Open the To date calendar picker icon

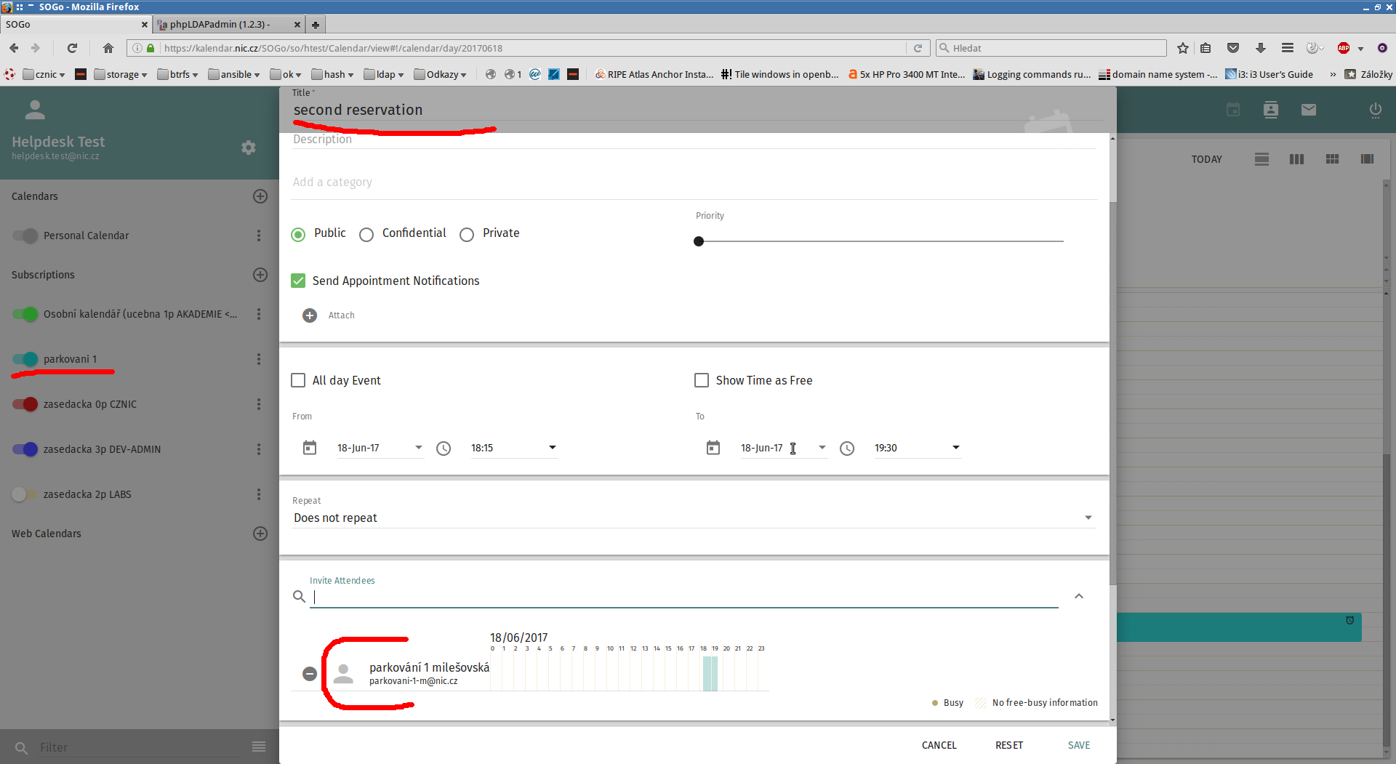click(713, 448)
